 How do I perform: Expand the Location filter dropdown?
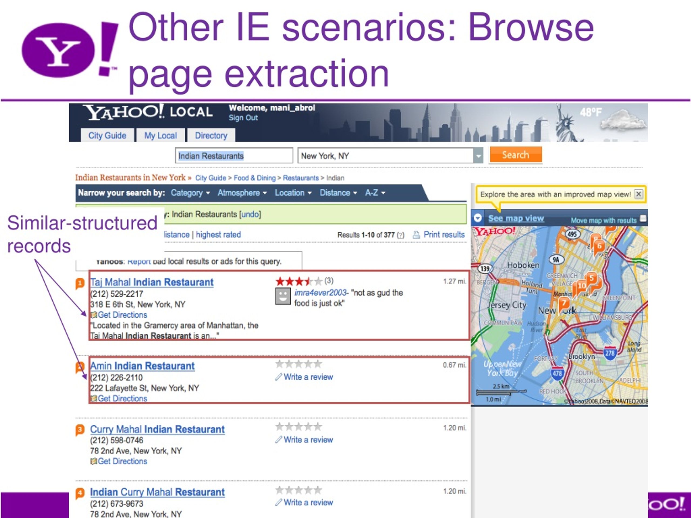[x=293, y=193]
